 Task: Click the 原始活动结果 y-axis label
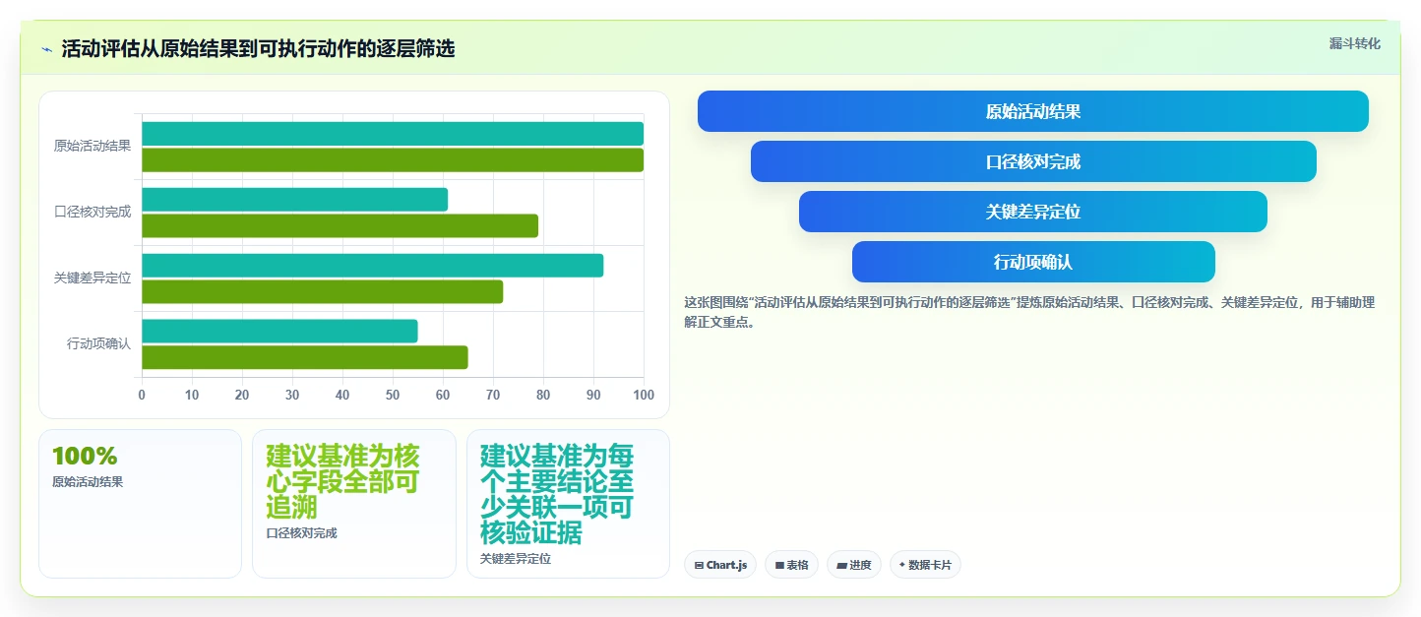point(93,147)
